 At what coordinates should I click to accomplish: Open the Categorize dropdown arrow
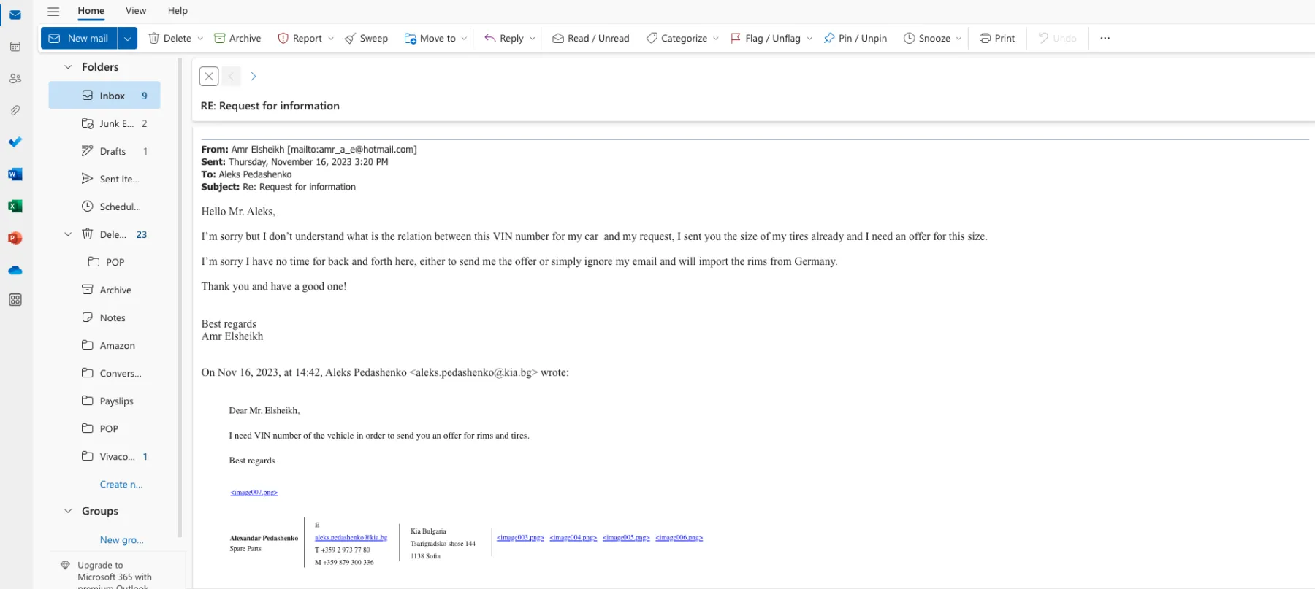point(715,39)
